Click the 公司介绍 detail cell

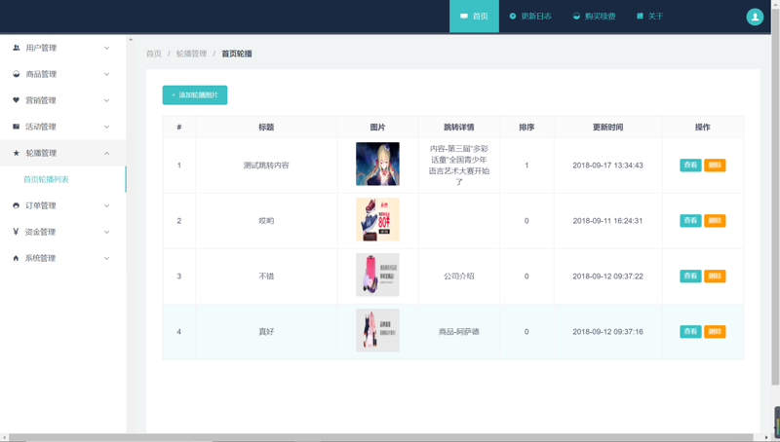click(458, 276)
